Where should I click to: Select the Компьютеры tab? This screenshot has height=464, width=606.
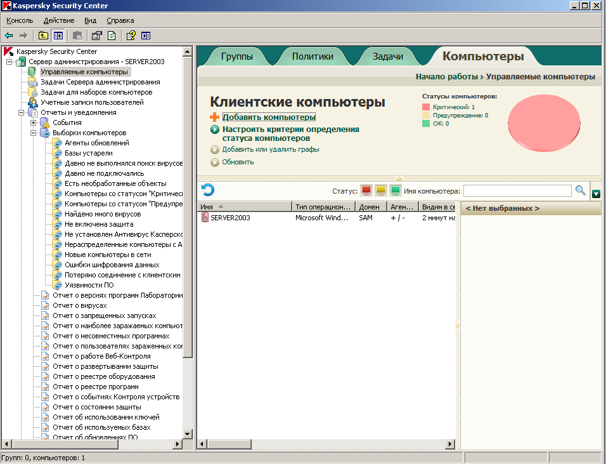[483, 56]
